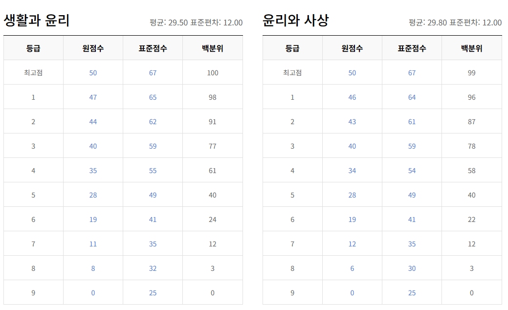Click 등급 column header in 윤리와 사상 table
Screen dimensions: 508x310
(292, 48)
